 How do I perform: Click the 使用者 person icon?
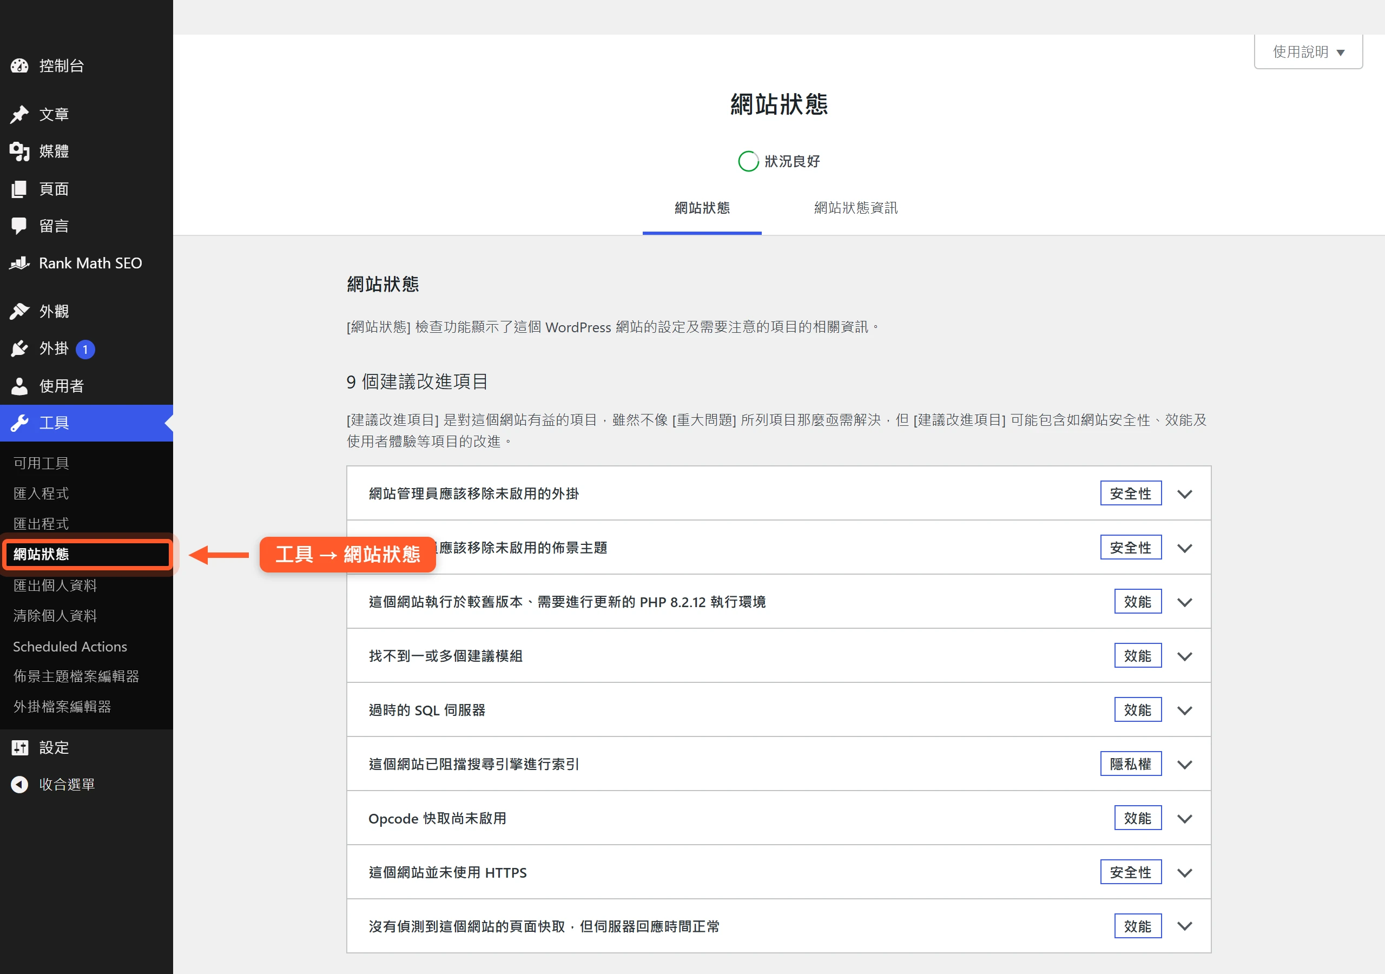pos(19,386)
